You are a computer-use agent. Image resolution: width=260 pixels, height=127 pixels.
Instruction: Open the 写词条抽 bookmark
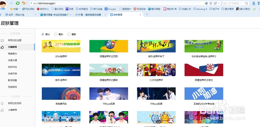(140, 9)
